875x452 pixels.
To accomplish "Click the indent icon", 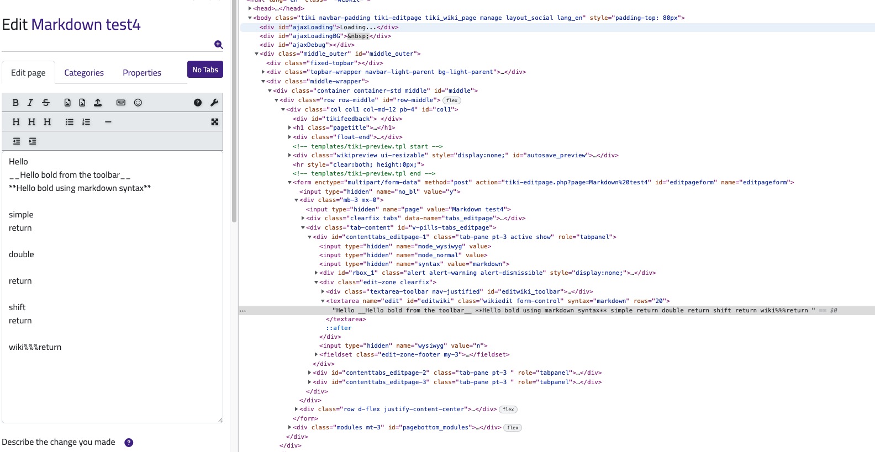I will (x=33, y=141).
